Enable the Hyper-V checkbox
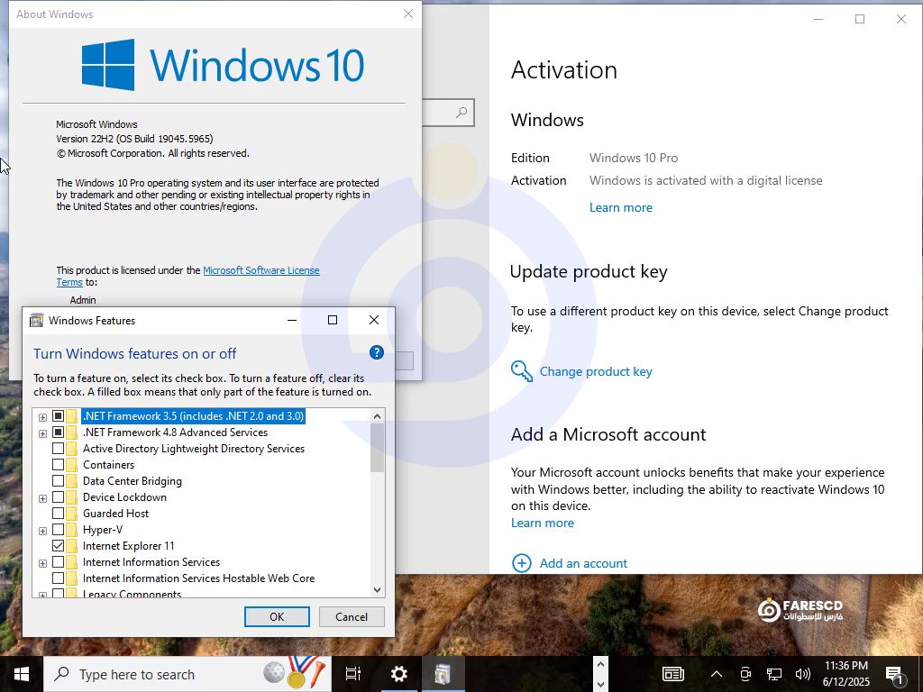The height and width of the screenshot is (692, 923). pyautogui.click(x=58, y=529)
